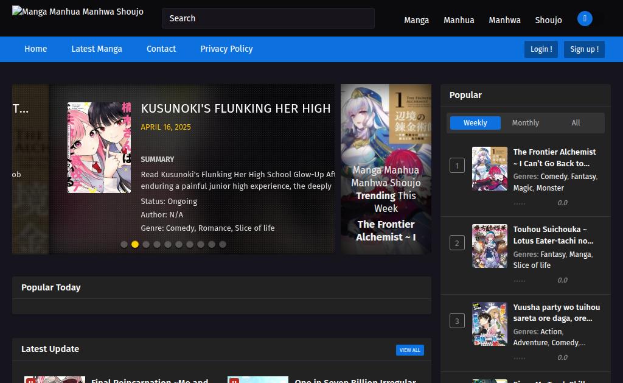Image resolution: width=623 pixels, height=383 pixels.
Task: Click the Login ! button
Action: pos(541,49)
